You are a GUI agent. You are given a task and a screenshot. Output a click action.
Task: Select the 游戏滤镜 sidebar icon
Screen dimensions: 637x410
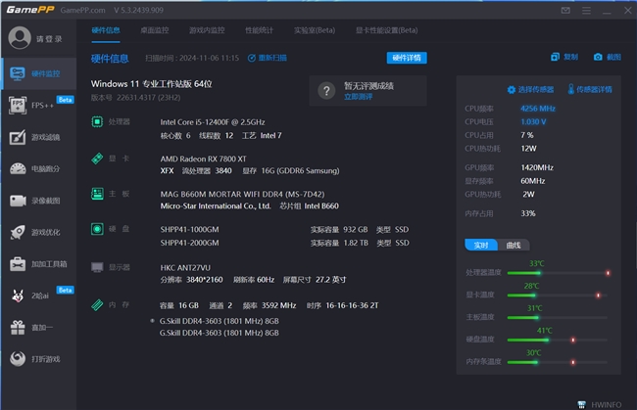point(18,137)
